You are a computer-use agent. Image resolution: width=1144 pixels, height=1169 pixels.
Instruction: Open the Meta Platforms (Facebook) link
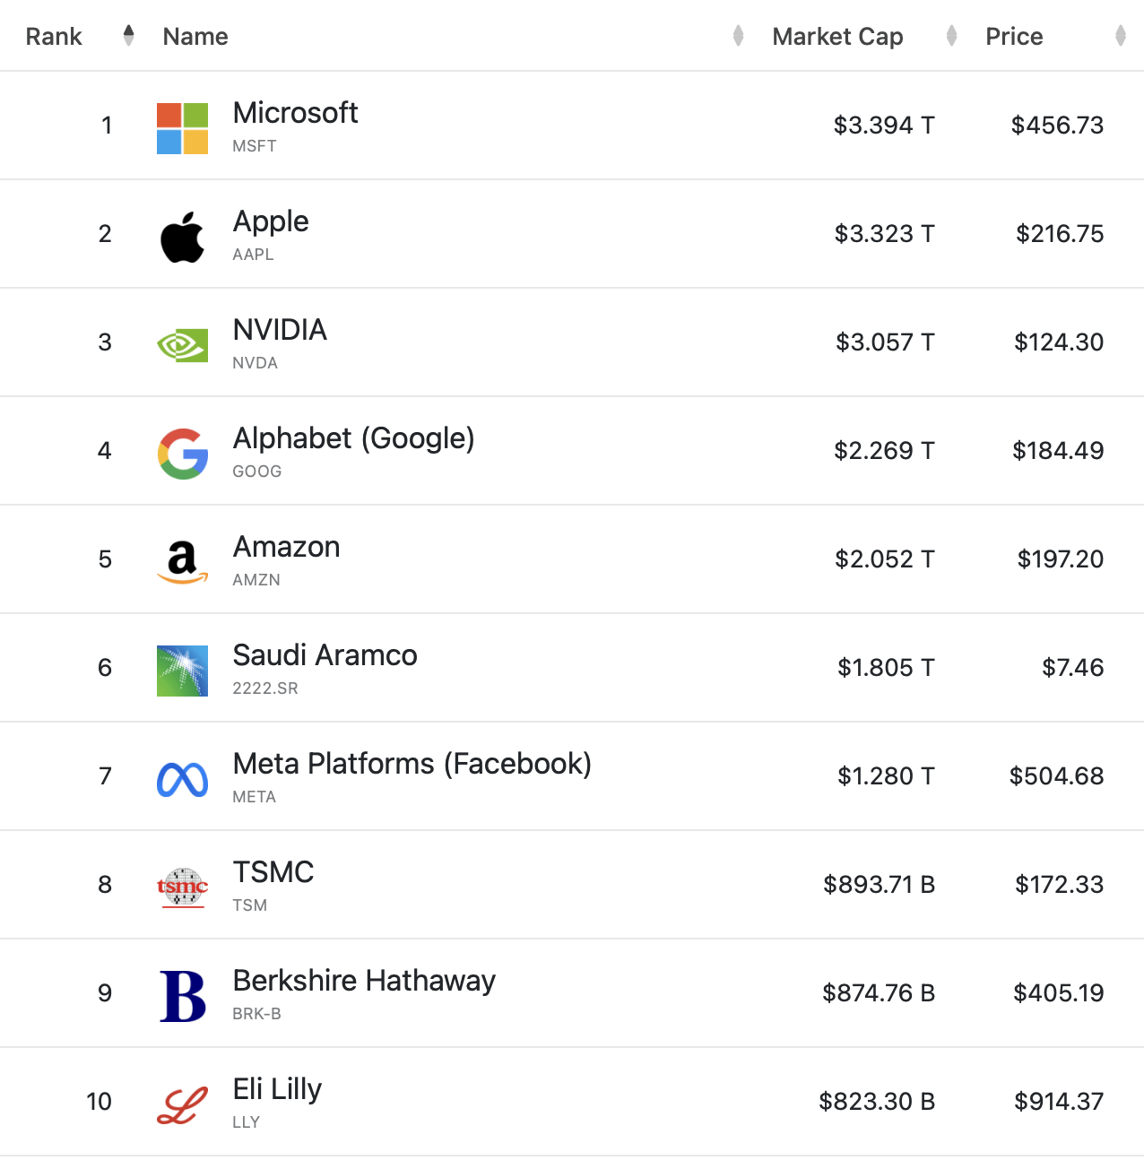click(412, 764)
